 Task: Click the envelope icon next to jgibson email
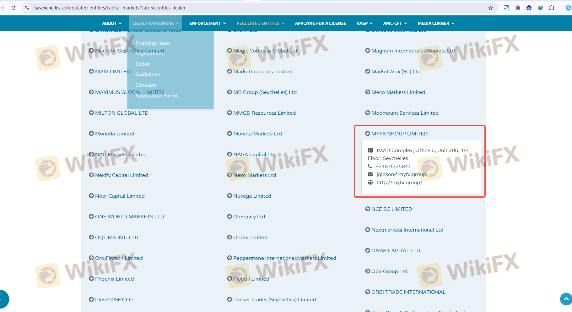click(x=370, y=174)
